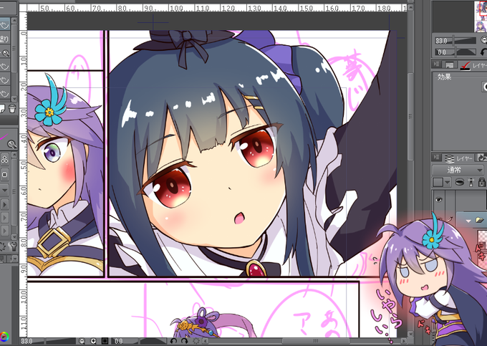Screen dimensions: 487x346
Task: Click the Navigator panel zoom out icon
Action: point(484,40)
